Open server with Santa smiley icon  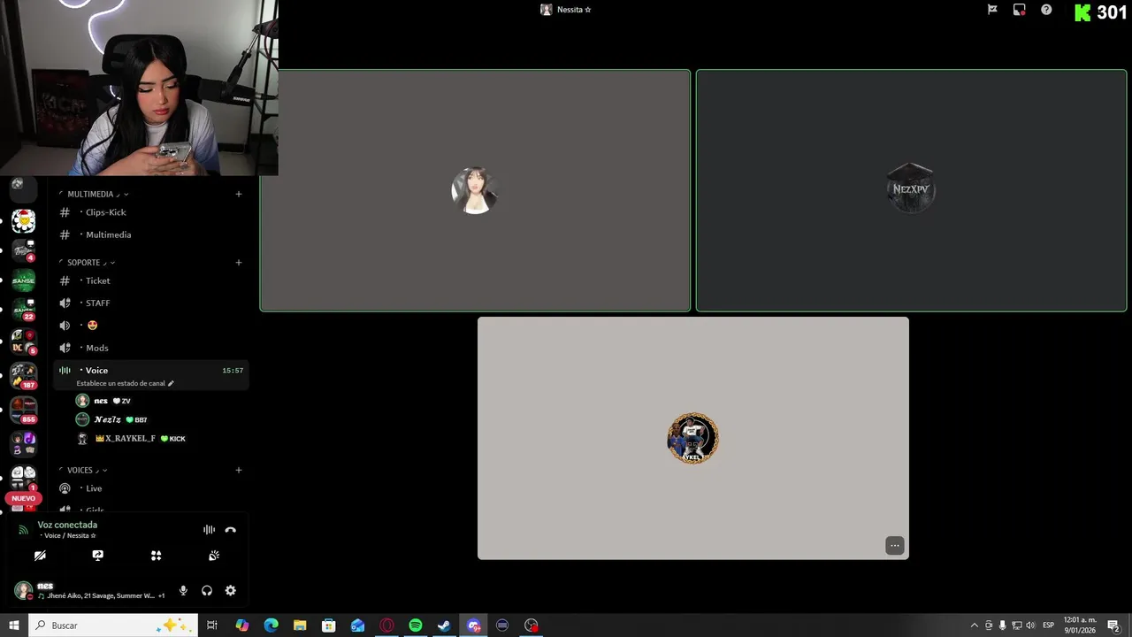(x=24, y=221)
